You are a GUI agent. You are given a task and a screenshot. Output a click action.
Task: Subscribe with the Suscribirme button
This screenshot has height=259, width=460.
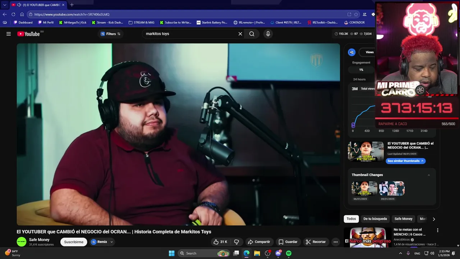(x=74, y=242)
